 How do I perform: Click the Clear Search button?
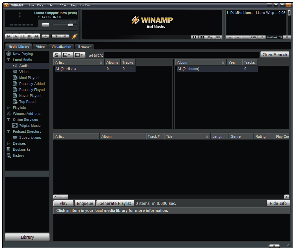coord(275,55)
